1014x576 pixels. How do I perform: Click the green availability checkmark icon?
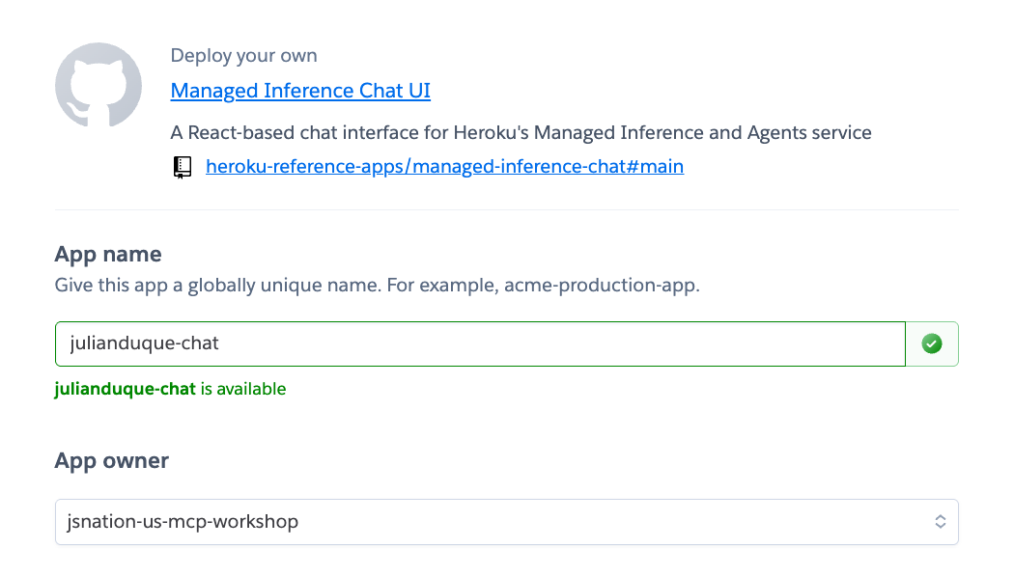[932, 343]
